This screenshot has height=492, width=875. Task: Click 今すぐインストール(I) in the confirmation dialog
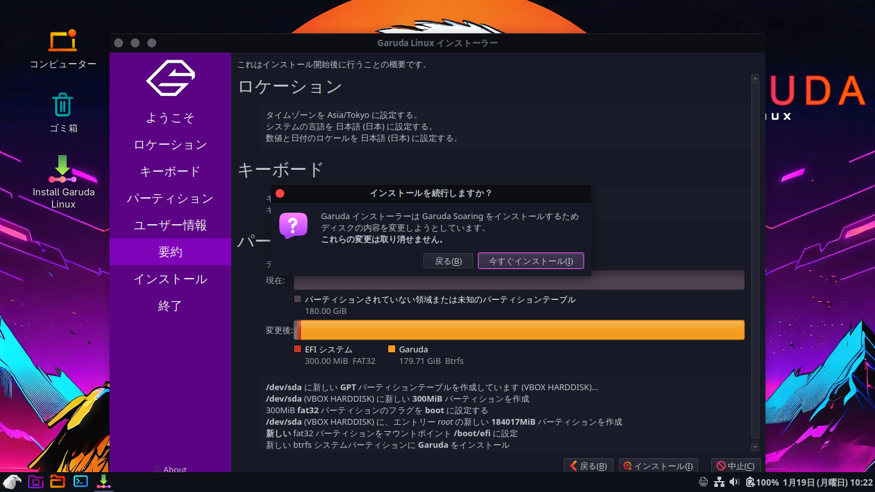[531, 261]
